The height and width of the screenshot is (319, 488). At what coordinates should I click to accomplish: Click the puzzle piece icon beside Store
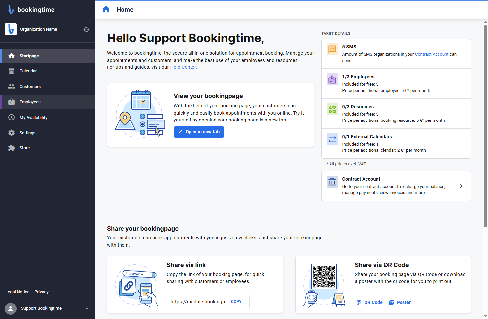[x=12, y=148]
